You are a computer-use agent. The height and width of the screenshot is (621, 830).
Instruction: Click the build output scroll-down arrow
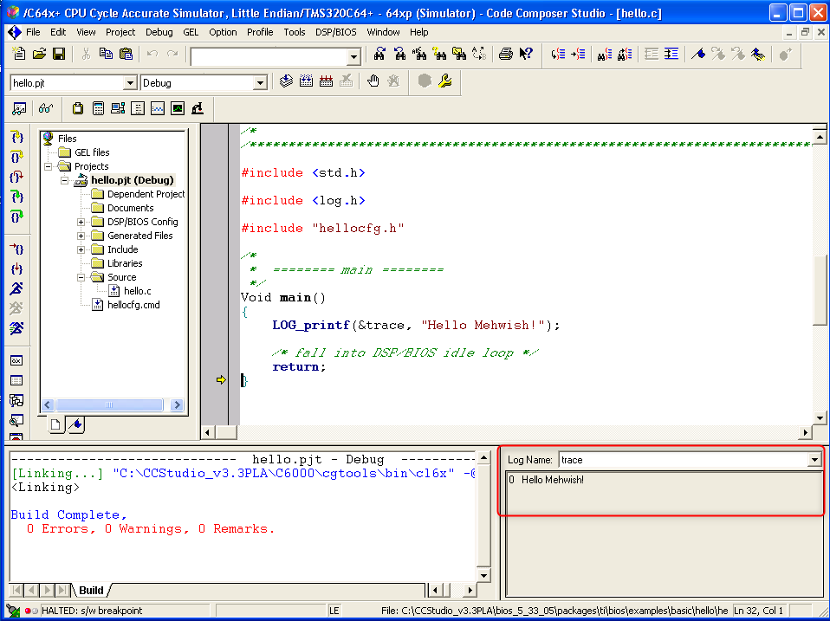pos(483,576)
